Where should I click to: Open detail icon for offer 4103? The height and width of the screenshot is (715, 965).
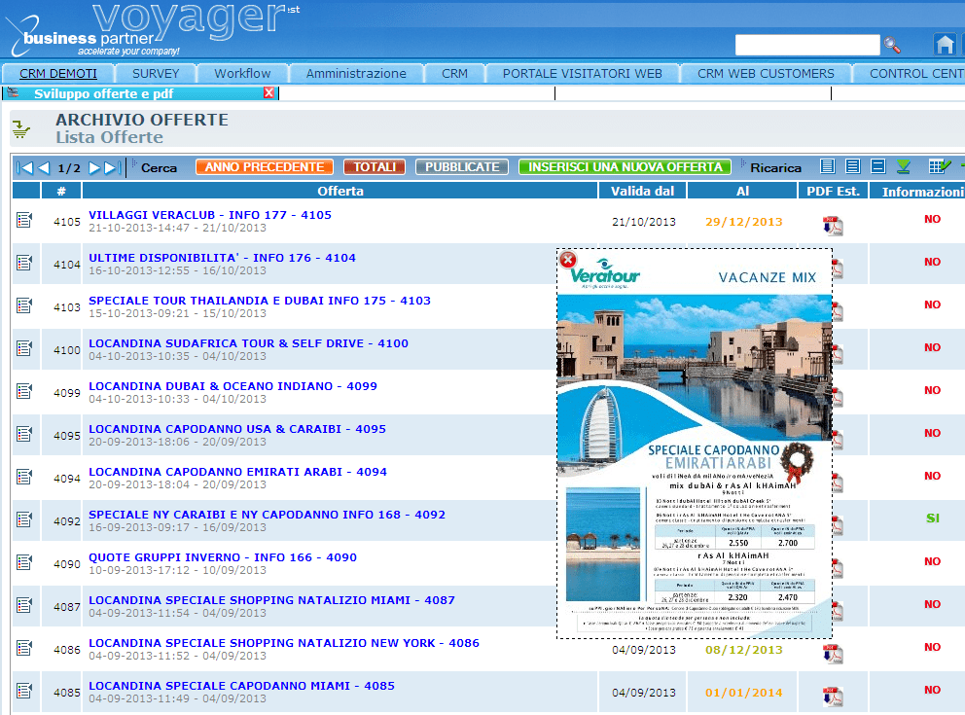tap(24, 305)
